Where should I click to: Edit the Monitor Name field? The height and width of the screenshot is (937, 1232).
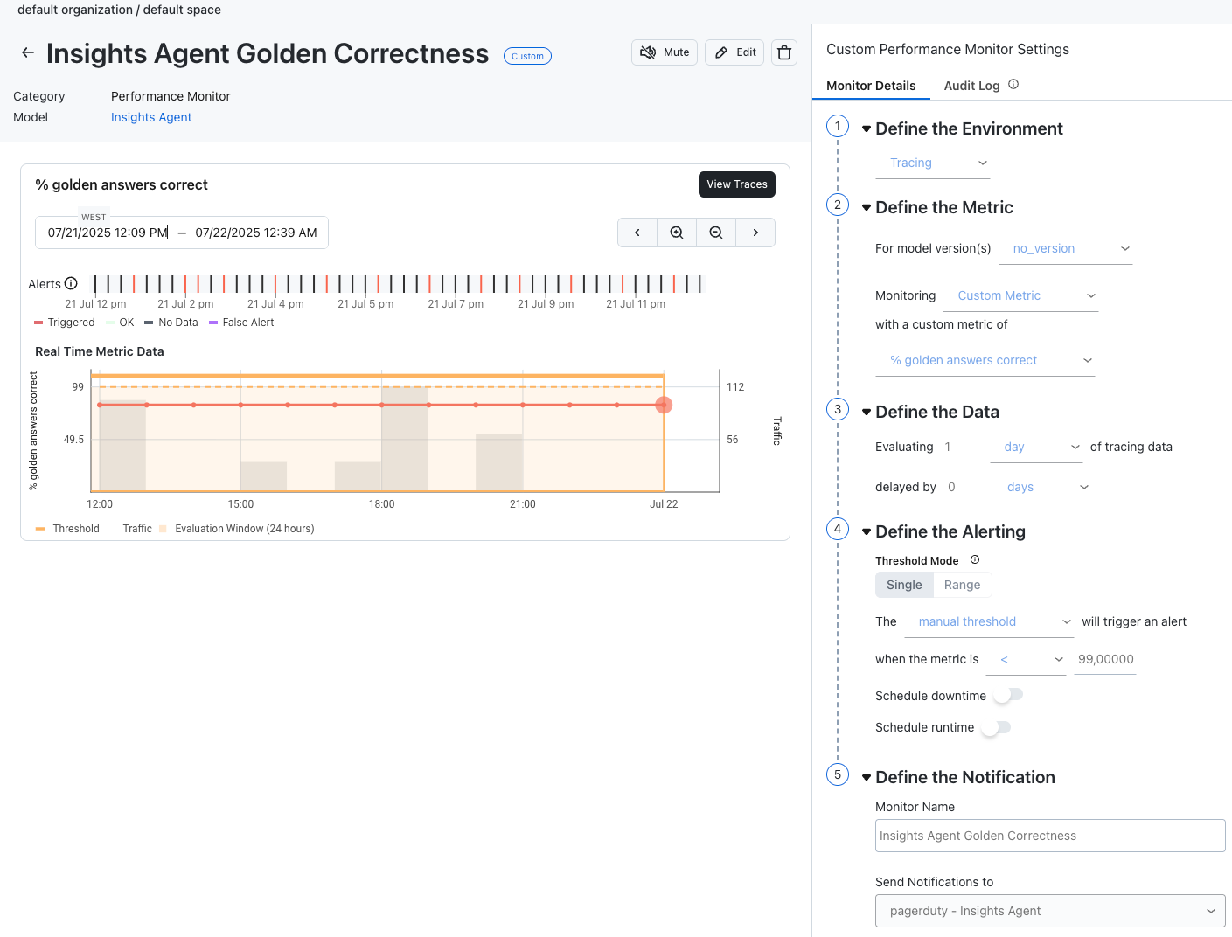[1049, 835]
